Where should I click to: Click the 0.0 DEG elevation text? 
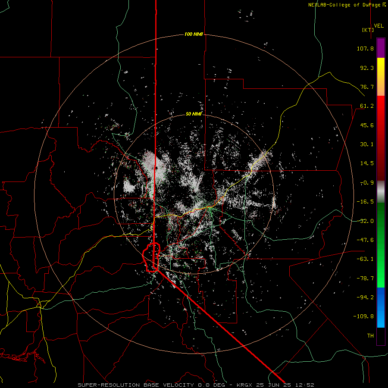211,385
